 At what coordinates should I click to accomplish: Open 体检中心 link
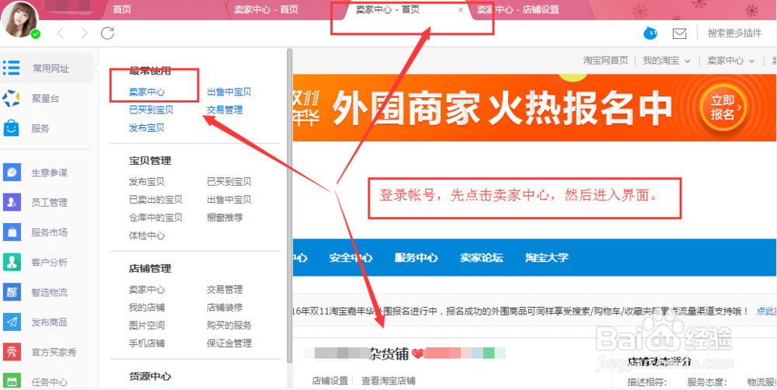(147, 235)
